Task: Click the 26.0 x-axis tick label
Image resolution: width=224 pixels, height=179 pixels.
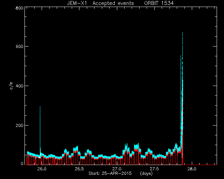Action: 42,169
